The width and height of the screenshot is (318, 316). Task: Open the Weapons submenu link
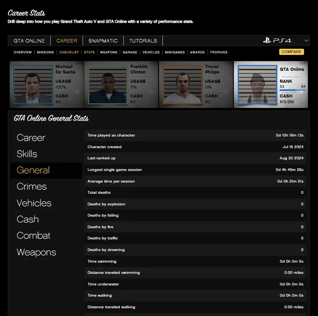(109, 52)
